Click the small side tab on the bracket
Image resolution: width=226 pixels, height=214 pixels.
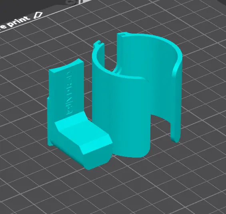coord(48,121)
